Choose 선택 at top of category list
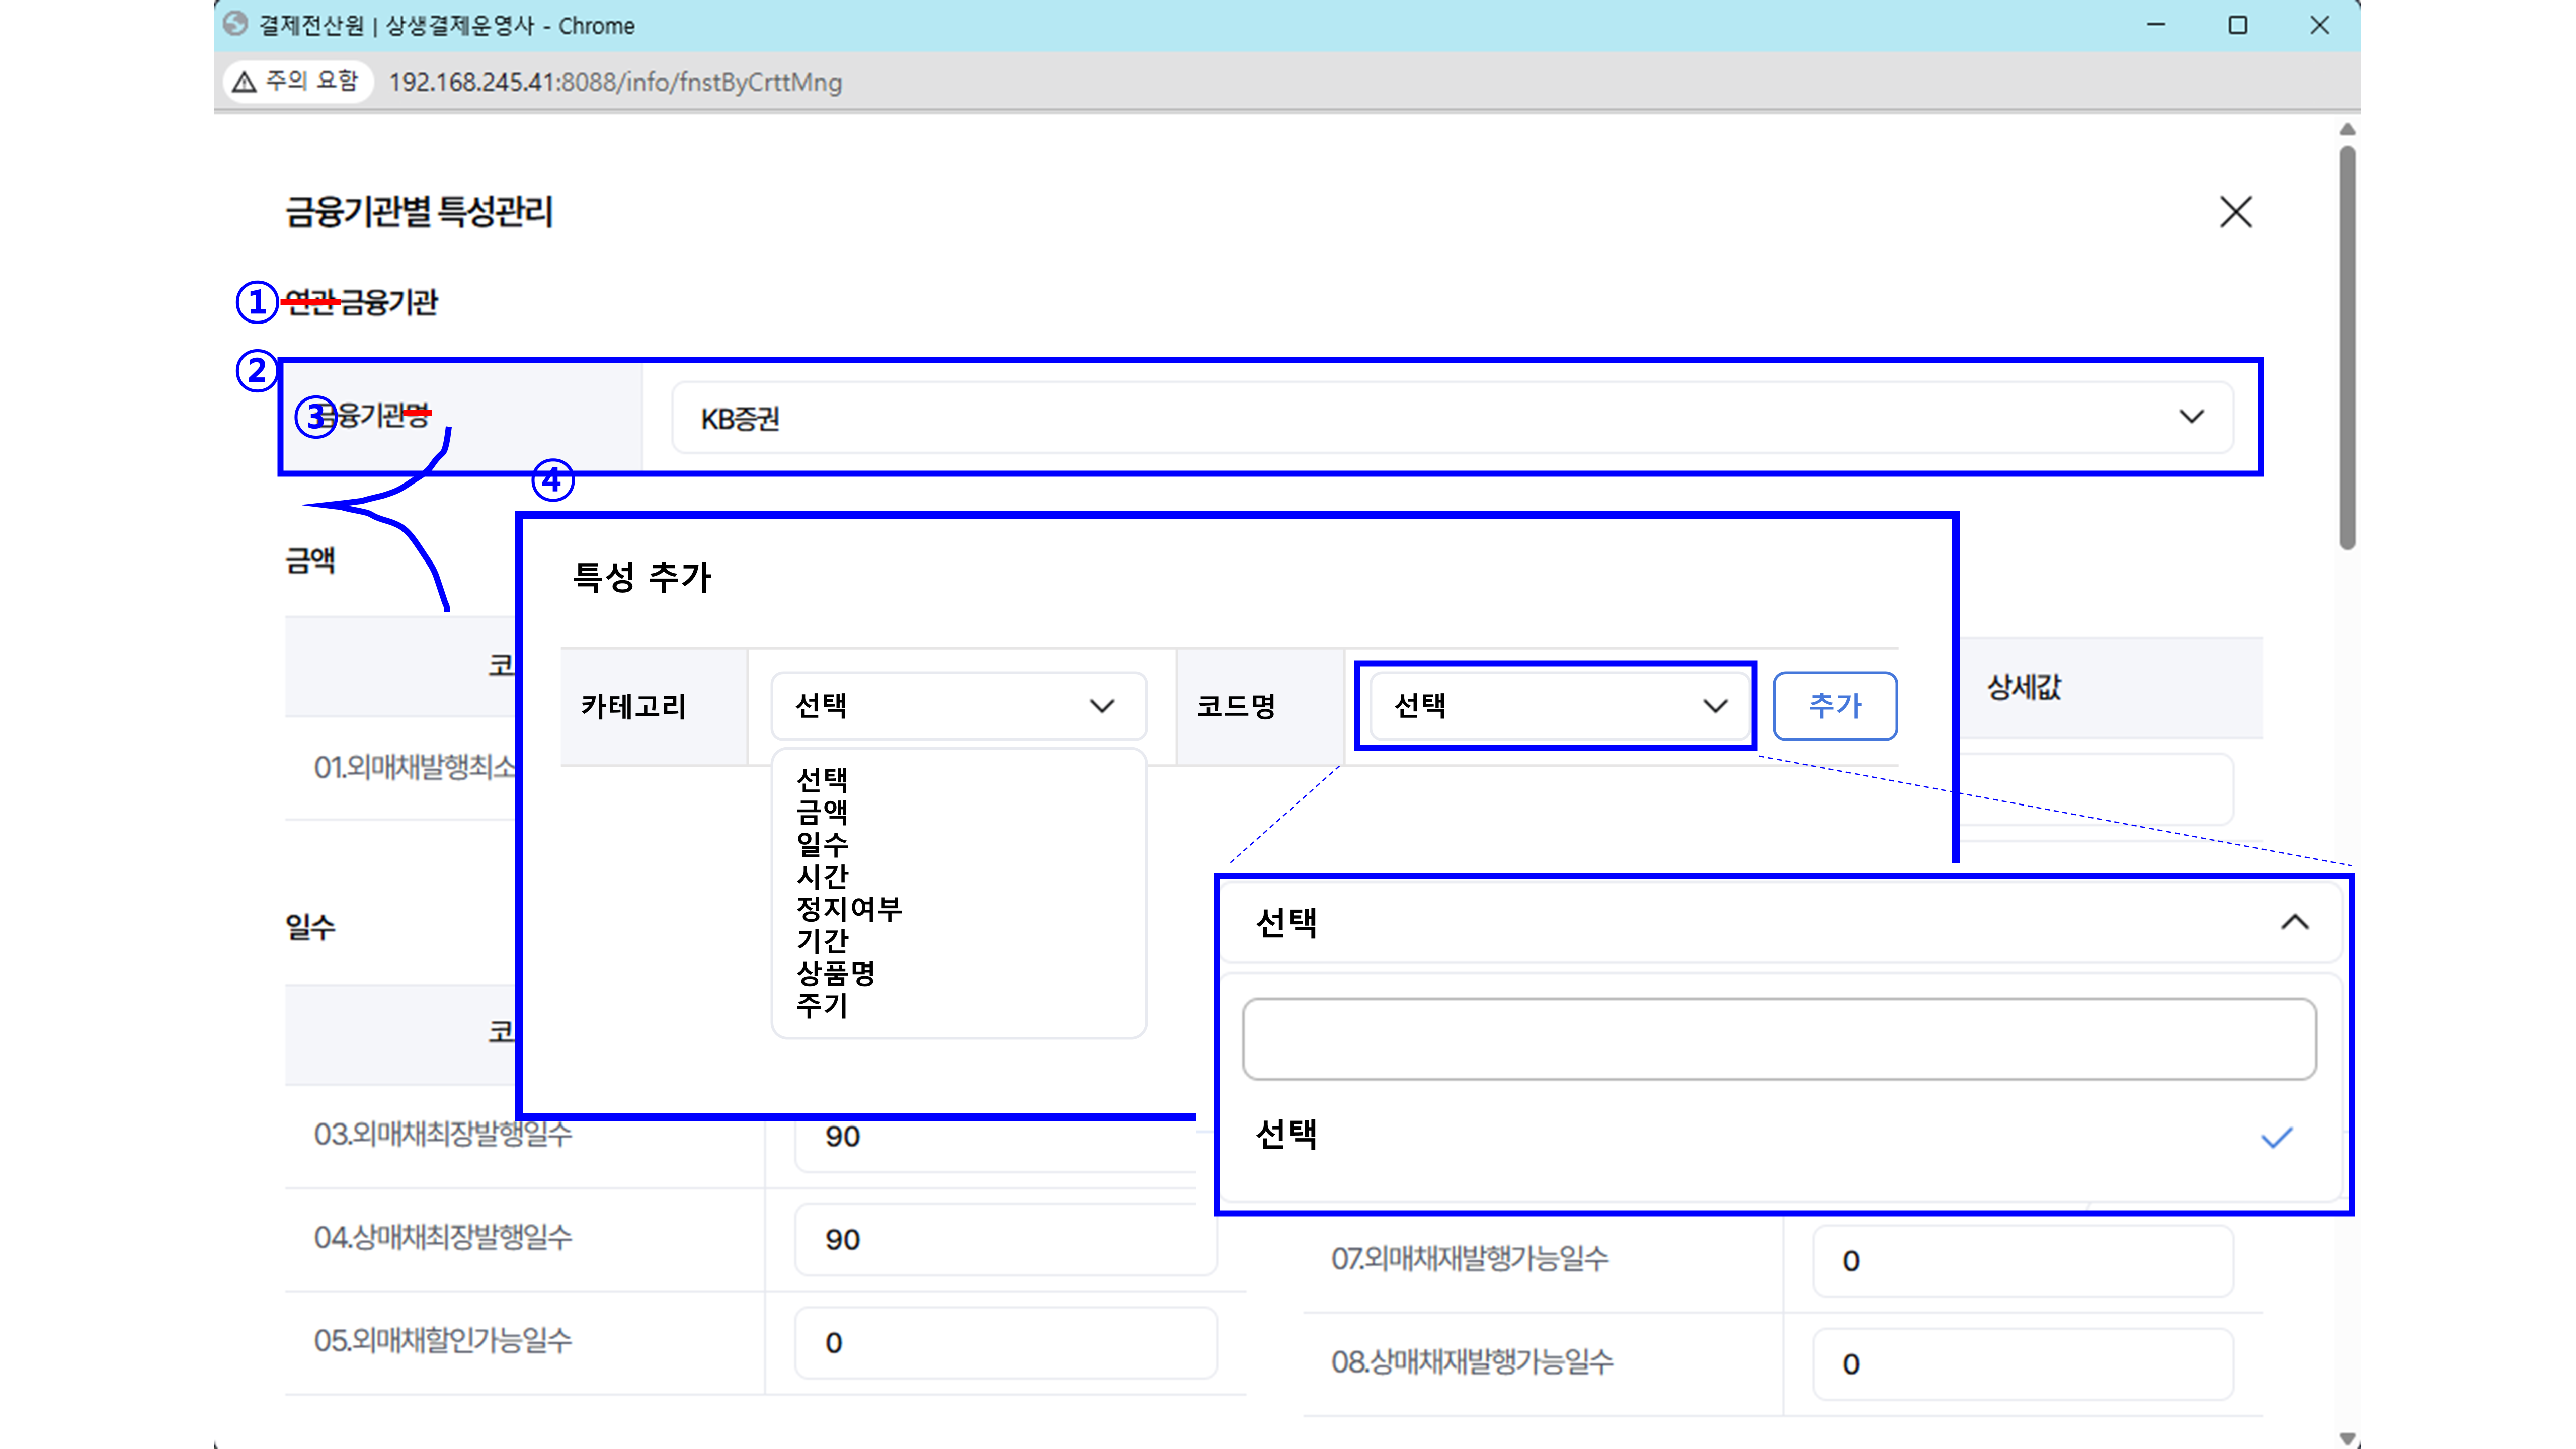Viewport: 2576px width, 1449px height. click(822, 779)
